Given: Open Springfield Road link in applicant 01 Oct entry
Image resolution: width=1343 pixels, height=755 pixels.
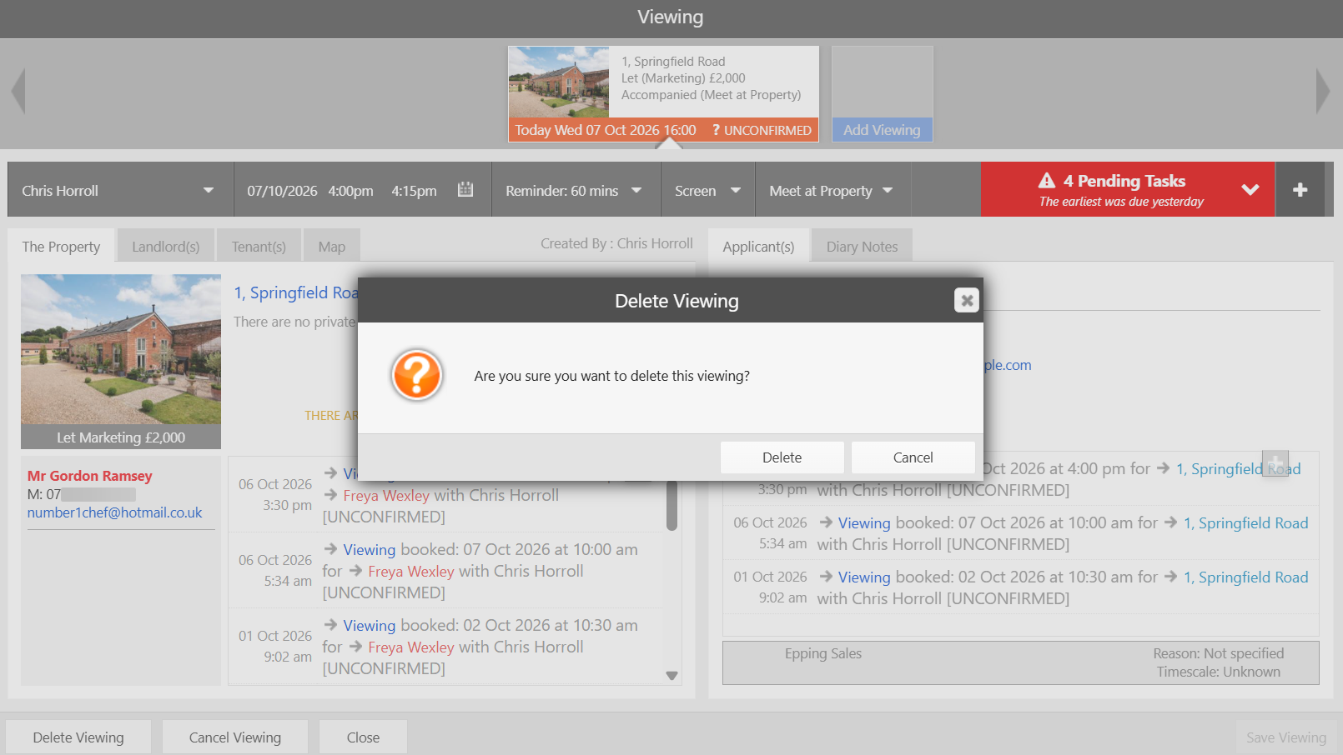Looking at the screenshot, I should tap(1245, 577).
